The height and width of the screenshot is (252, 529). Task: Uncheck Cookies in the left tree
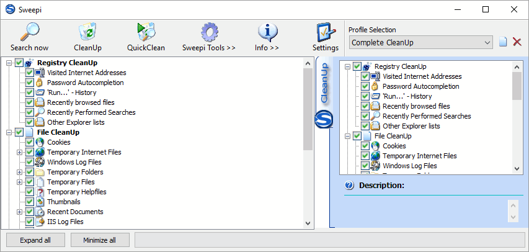tap(30, 142)
